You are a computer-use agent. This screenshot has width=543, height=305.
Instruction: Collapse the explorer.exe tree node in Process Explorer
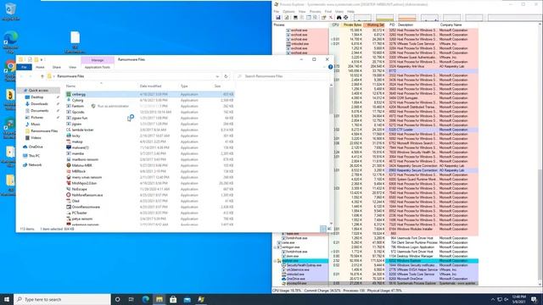click(x=275, y=261)
